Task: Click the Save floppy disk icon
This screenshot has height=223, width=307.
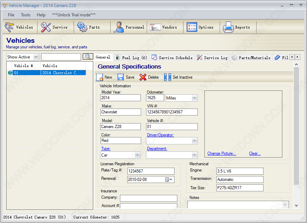Action: (x=121, y=77)
